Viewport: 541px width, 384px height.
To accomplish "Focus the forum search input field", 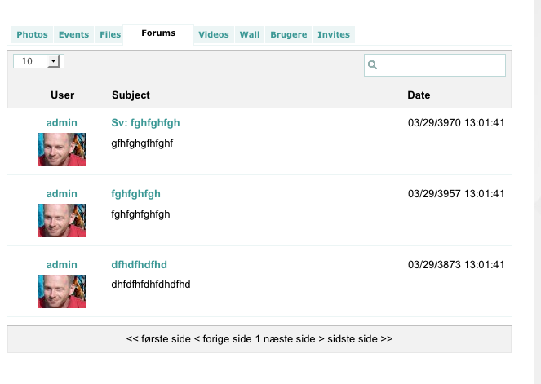I will (435, 65).
